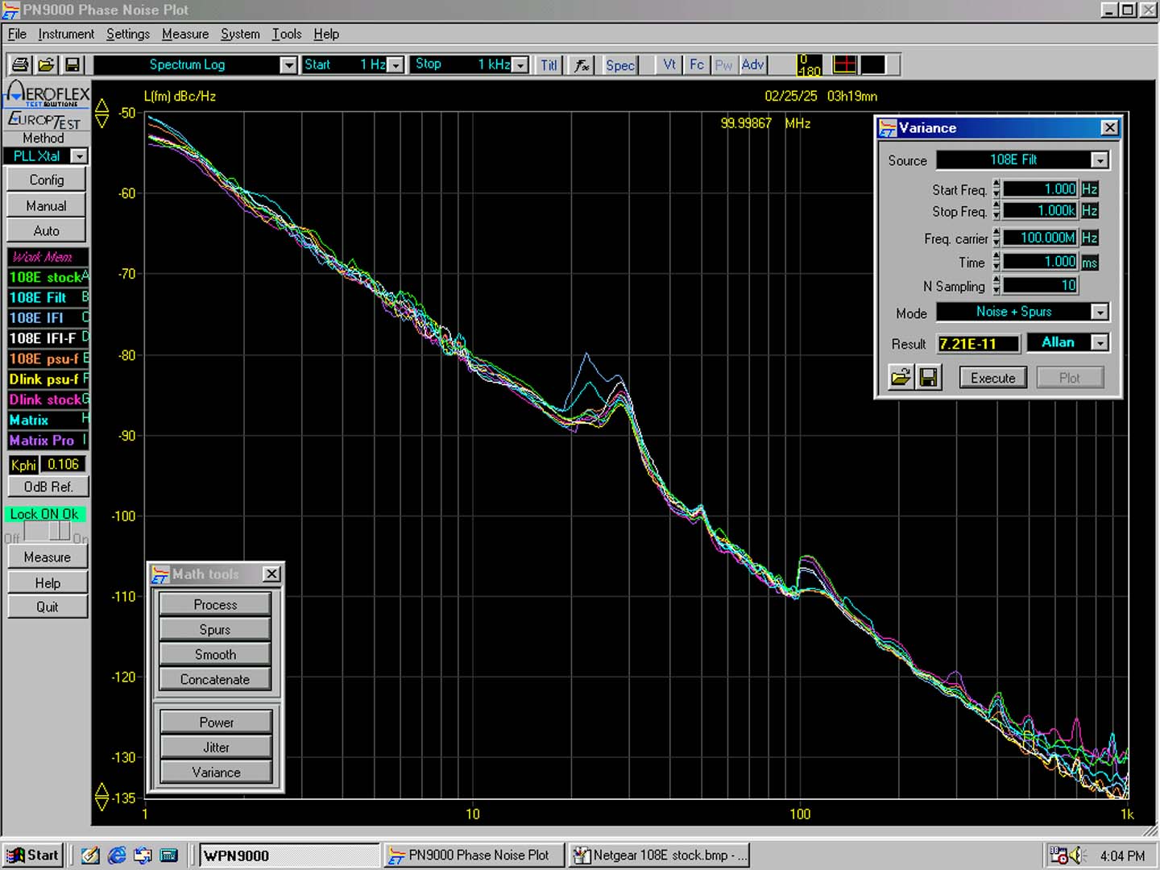The image size is (1160, 870).
Task: Click the Spec toolbar button
Action: click(620, 65)
